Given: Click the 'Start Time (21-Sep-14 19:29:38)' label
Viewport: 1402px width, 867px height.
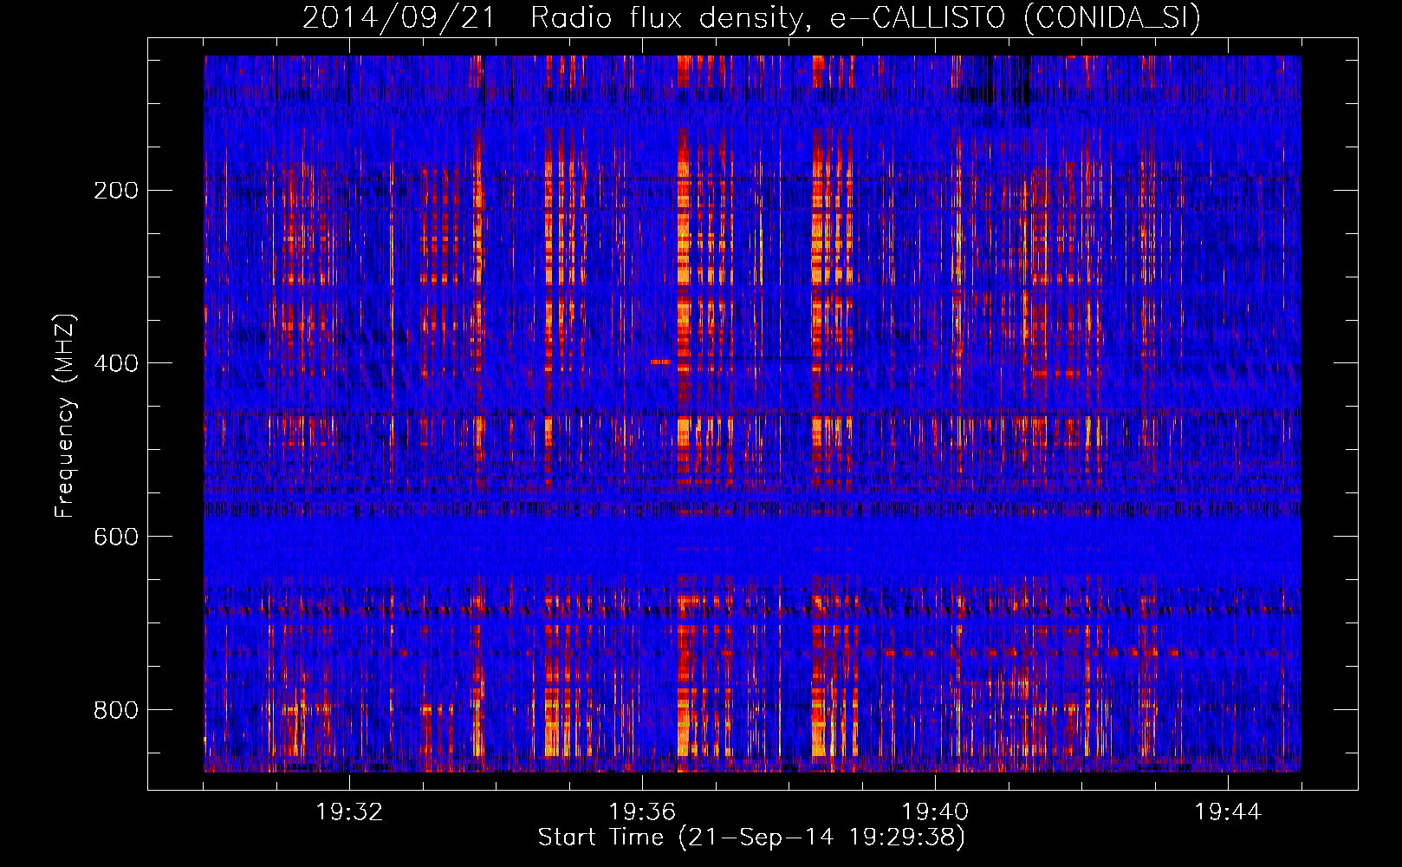Looking at the screenshot, I should click(x=751, y=838).
